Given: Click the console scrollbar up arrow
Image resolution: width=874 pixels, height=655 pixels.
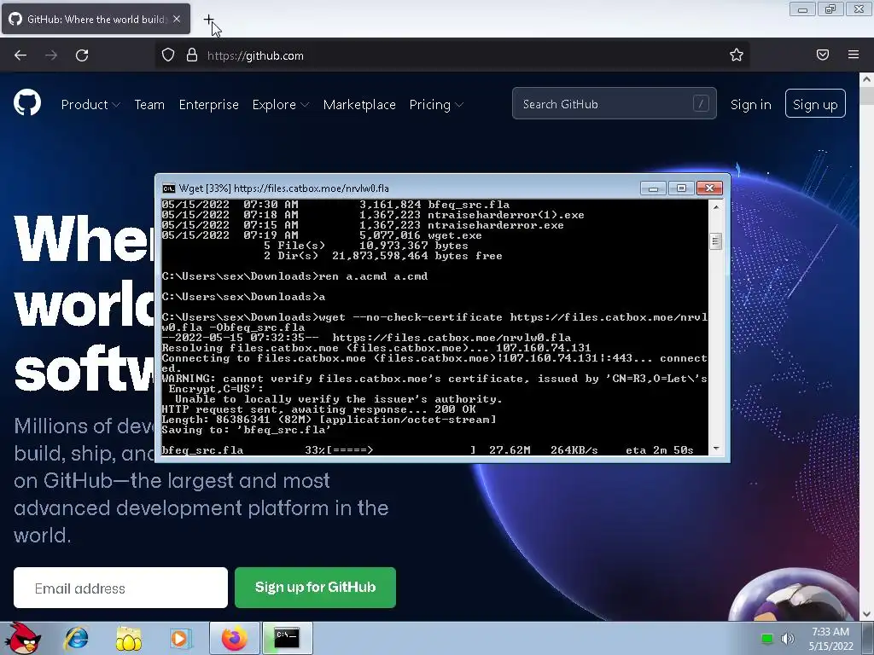Looking at the screenshot, I should (x=716, y=206).
